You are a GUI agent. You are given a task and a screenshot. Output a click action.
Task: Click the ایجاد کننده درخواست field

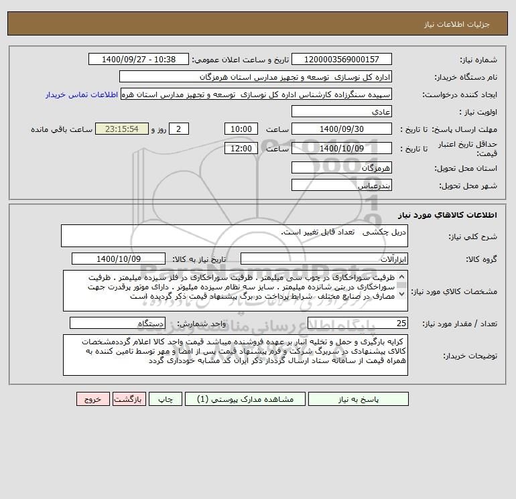257,94
